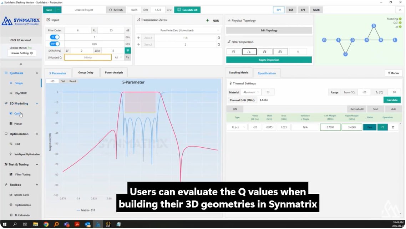Refresh the RL specification row
Screen dimensions: 406x229
382,127
